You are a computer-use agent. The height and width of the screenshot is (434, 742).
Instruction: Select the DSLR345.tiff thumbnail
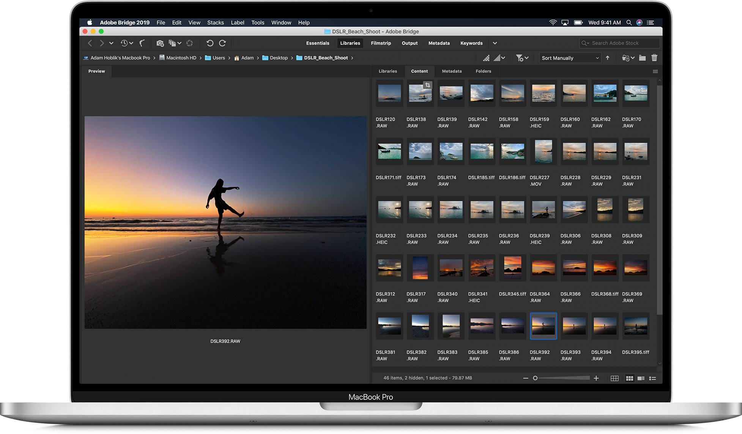(x=512, y=267)
